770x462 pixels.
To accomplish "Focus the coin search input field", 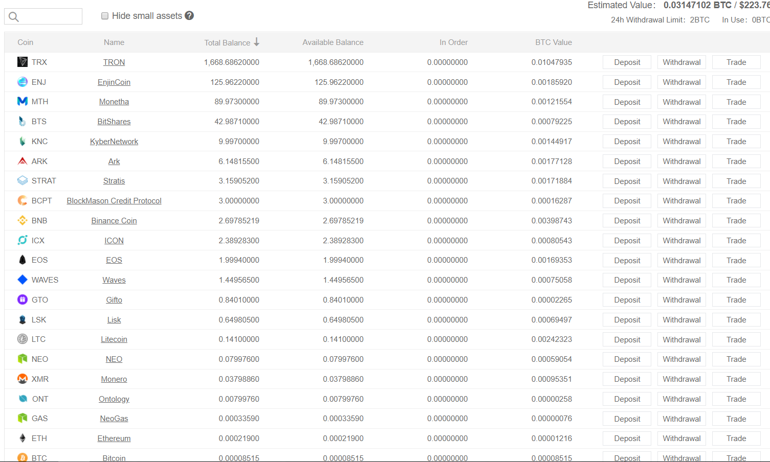I will [43, 16].
